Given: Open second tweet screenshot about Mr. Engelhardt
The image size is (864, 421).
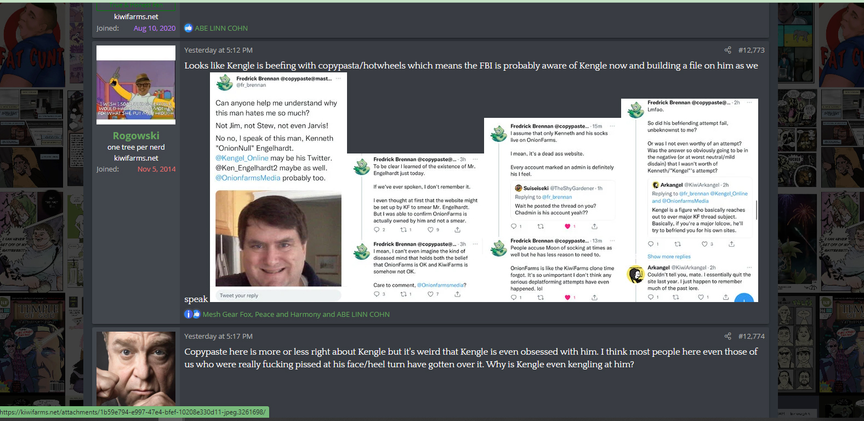Looking at the screenshot, I should (x=416, y=227).
